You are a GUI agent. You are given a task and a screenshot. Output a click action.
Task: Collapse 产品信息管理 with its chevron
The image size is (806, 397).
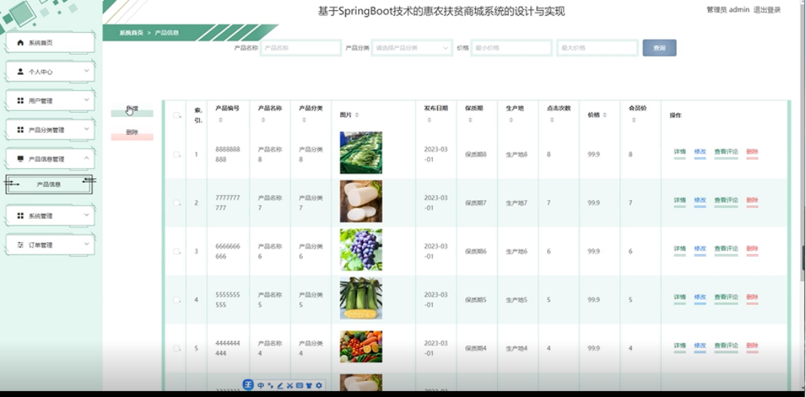87,159
